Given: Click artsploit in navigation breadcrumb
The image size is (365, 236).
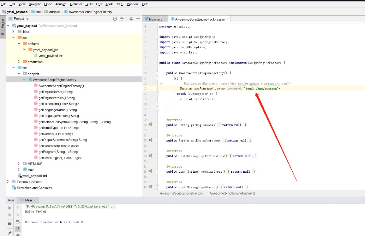Looking at the screenshot, I should pyautogui.click(x=55, y=12).
